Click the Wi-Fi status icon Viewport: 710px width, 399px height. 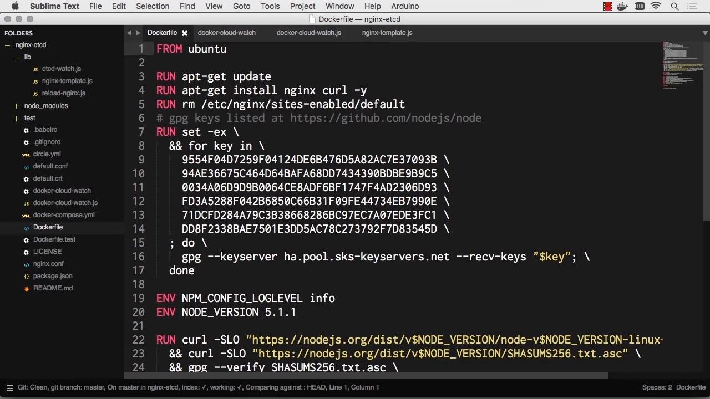[656, 6]
